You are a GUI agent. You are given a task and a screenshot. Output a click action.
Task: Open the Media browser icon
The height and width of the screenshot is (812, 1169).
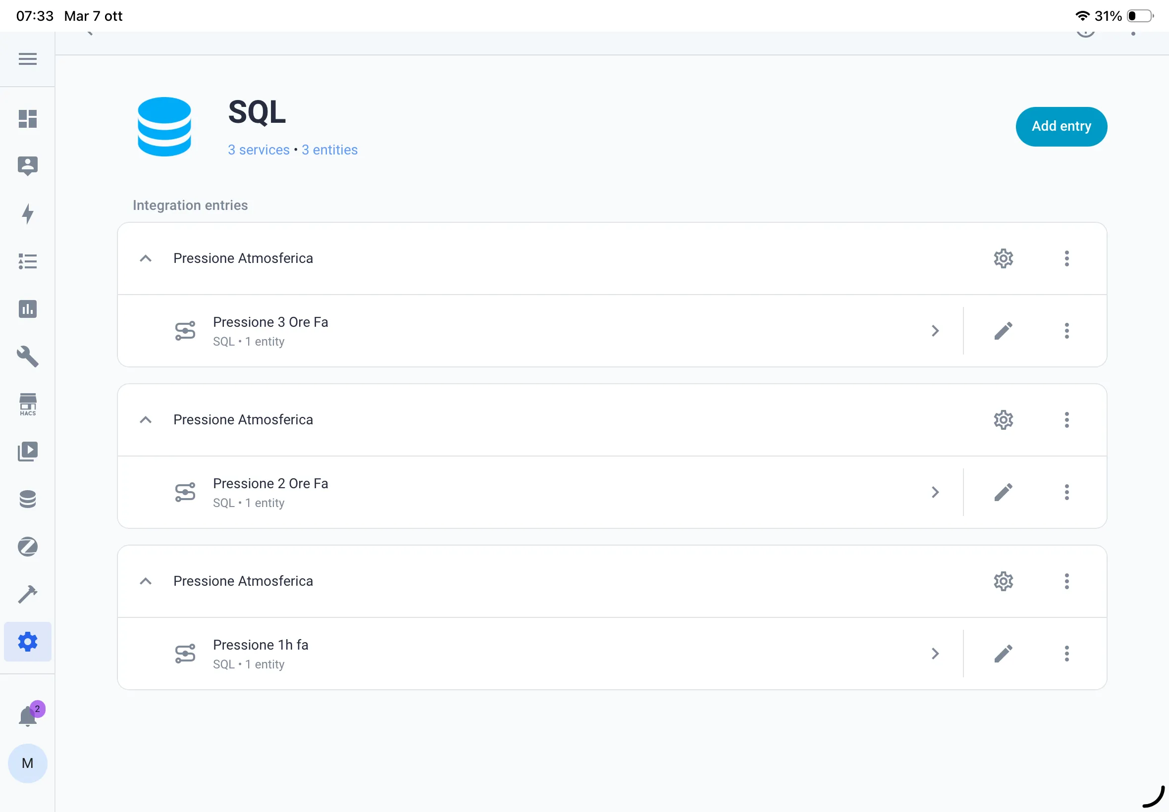[27, 451]
